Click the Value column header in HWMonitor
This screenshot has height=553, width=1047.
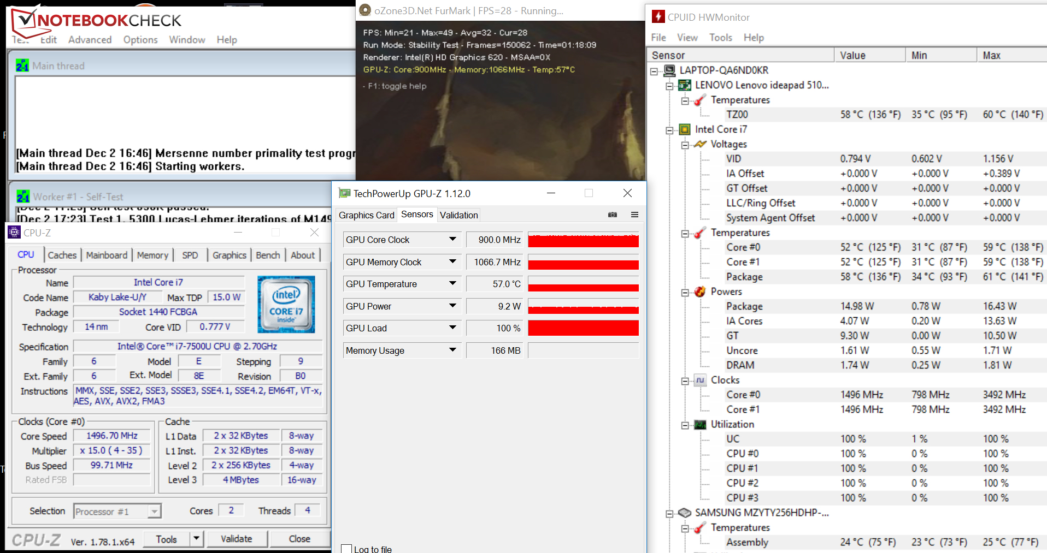pyautogui.click(x=870, y=55)
